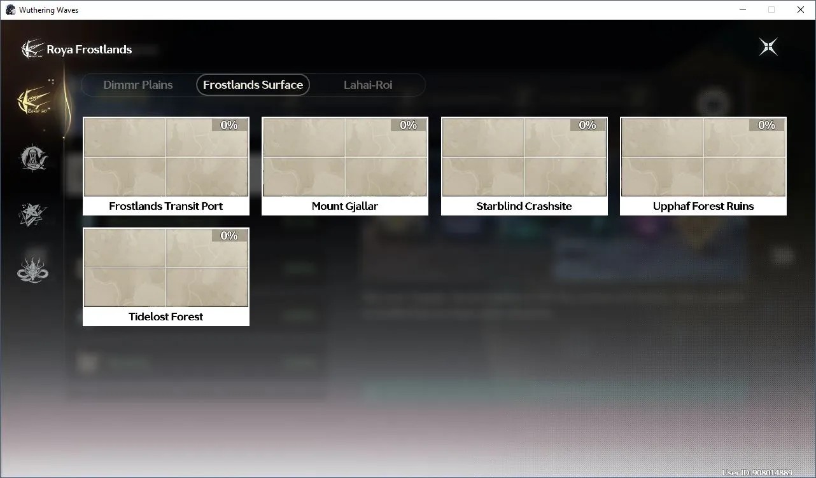This screenshot has height=478, width=816.
Task: Select the Frostlands Surface tab
Action: (x=253, y=85)
